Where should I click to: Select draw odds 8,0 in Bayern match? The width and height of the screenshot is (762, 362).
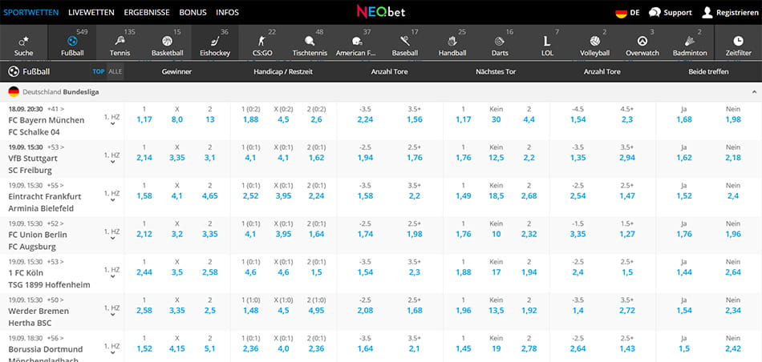click(177, 119)
